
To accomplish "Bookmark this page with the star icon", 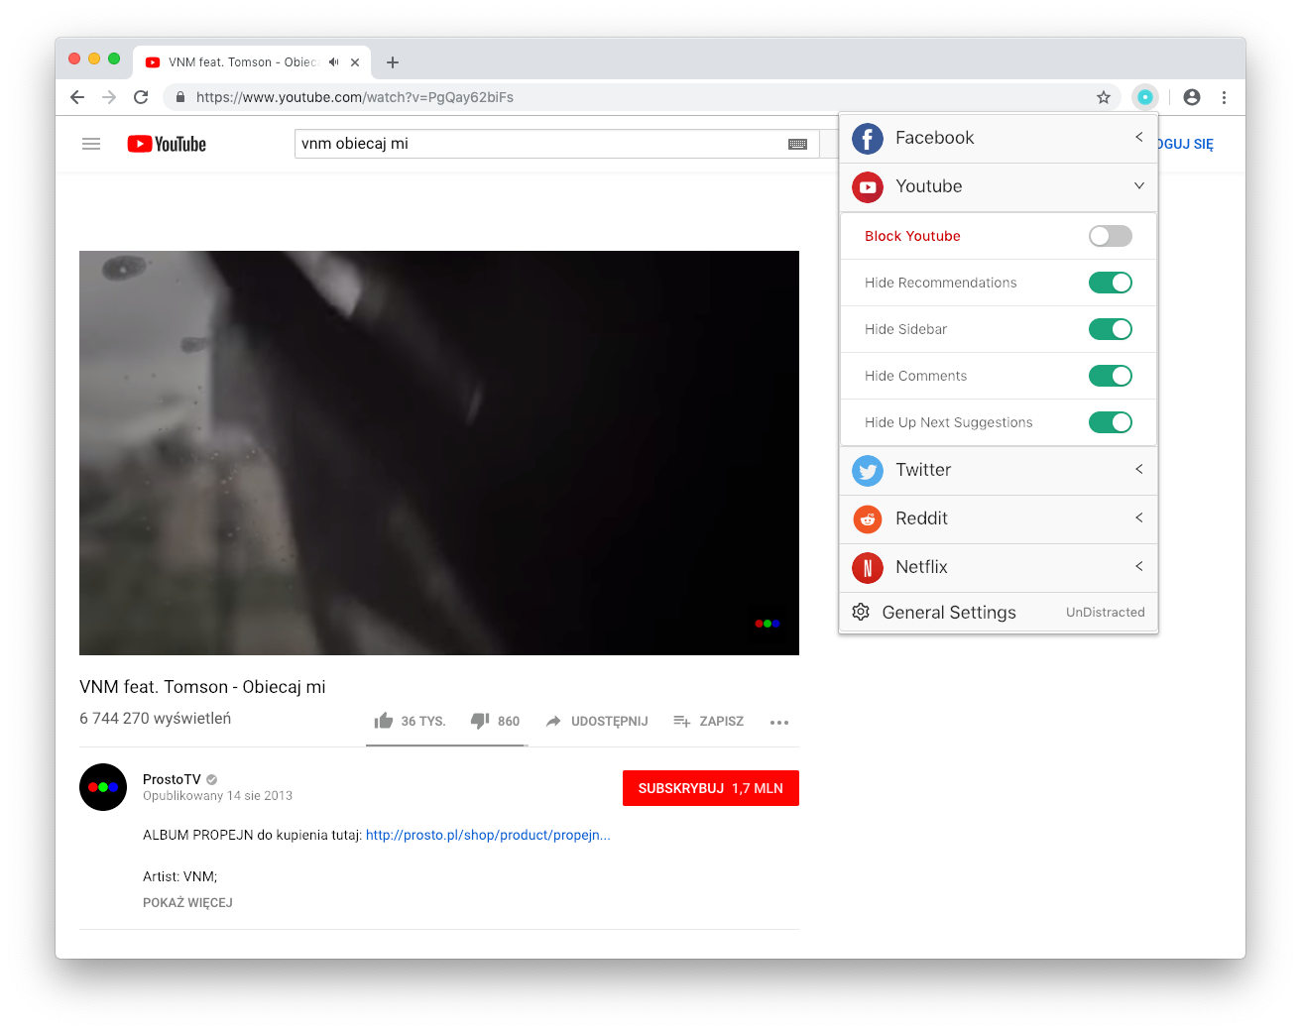I will point(1104,97).
